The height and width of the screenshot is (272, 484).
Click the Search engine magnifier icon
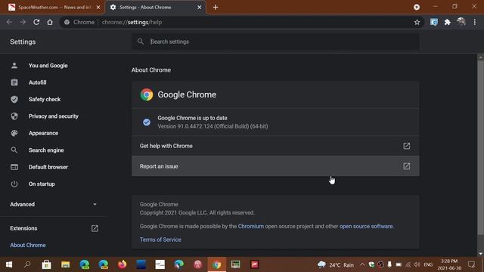coord(14,150)
